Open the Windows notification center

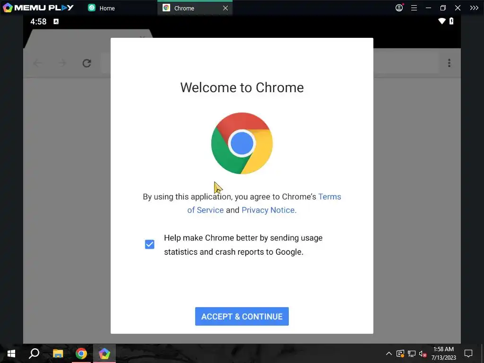click(468, 354)
